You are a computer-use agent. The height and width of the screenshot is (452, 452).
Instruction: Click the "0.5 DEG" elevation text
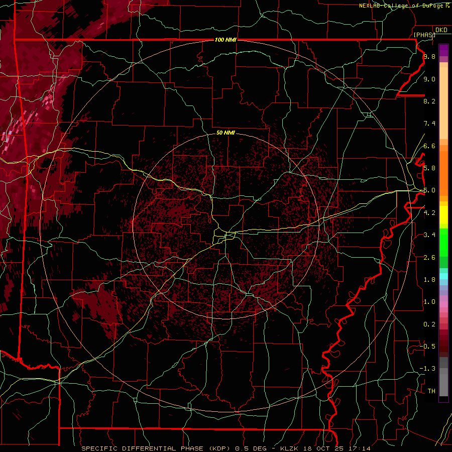click(250, 448)
